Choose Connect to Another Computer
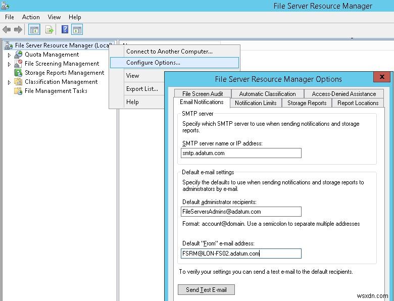The image size is (394, 301). click(x=174, y=51)
